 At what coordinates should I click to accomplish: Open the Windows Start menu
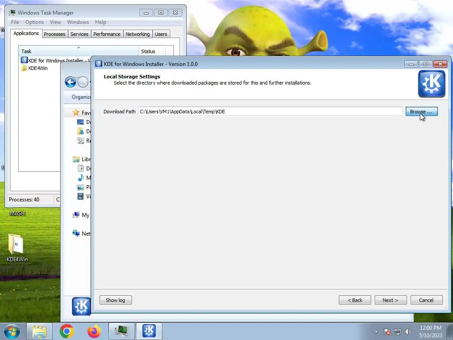[12, 331]
